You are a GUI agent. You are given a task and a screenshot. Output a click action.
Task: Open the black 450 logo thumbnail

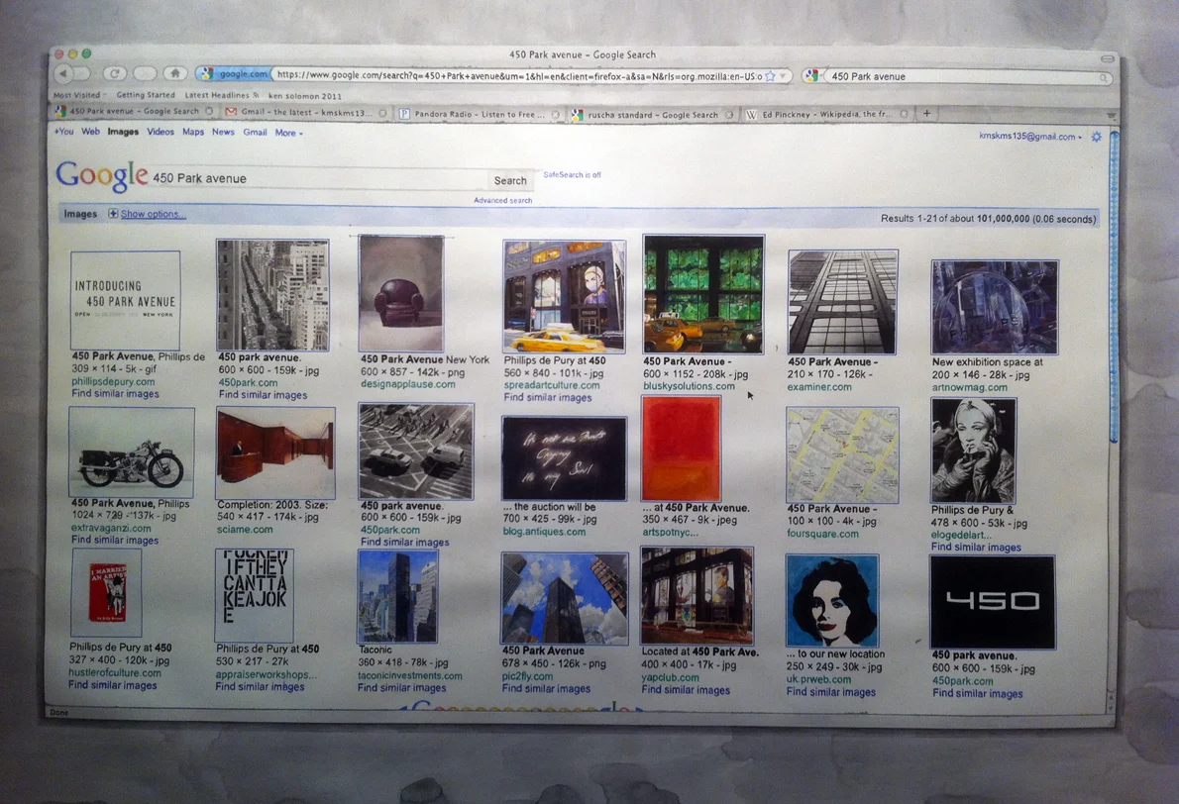click(x=993, y=602)
